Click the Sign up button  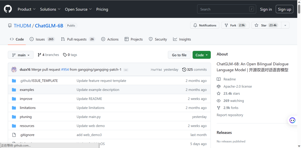point(284,9)
